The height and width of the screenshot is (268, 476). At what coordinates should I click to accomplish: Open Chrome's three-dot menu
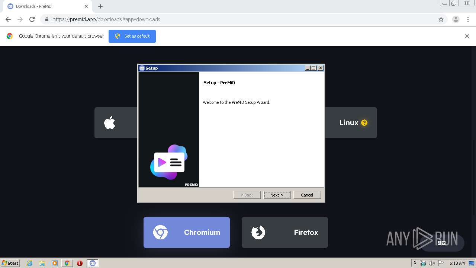(468, 19)
